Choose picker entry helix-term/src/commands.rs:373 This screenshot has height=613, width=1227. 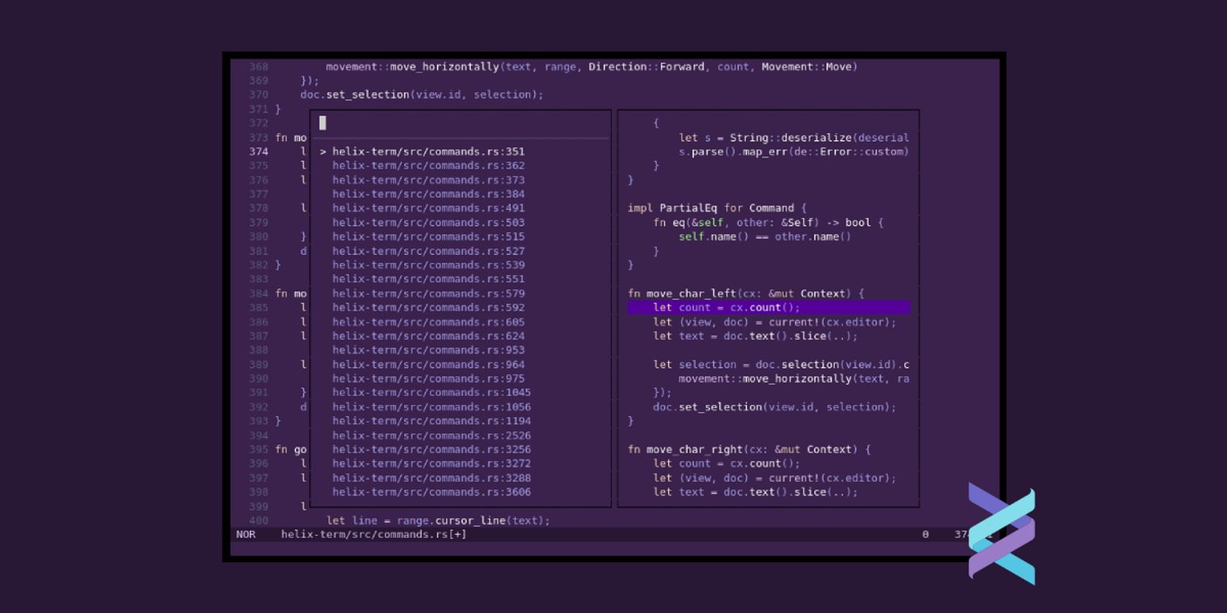tap(429, 180)
